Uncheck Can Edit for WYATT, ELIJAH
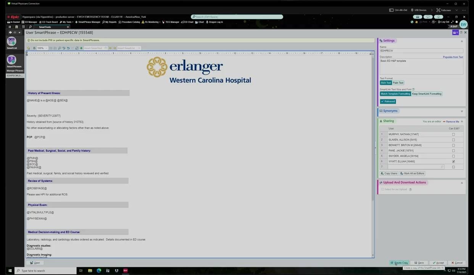This screenshot has width=474, height=275. coord(453,162)
